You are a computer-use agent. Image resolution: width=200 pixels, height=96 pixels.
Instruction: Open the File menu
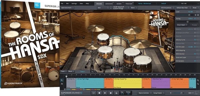click(63, 3)
